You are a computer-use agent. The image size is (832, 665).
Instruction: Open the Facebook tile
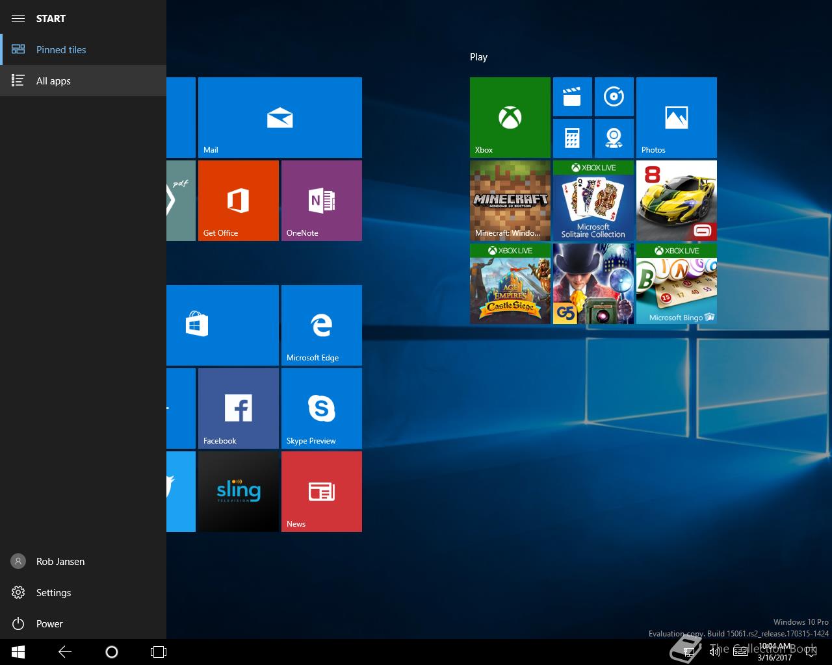click(x=238, y=408)
